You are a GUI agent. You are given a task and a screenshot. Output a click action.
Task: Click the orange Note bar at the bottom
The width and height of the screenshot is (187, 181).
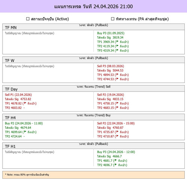click(x=93, y=175)
